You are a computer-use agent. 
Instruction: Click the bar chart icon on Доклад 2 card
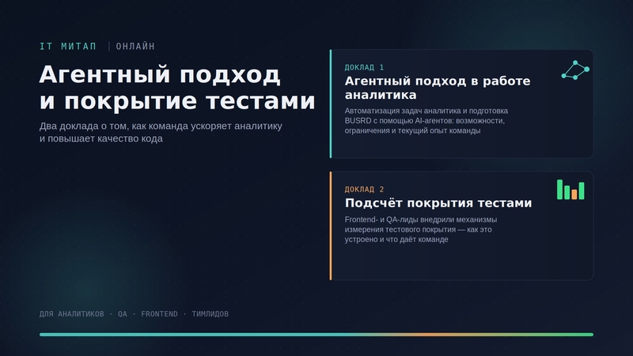click(570, 189)
